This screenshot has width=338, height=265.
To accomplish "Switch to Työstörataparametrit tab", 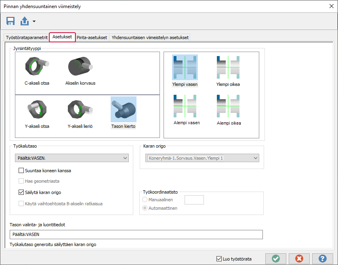I will (27, 38).
